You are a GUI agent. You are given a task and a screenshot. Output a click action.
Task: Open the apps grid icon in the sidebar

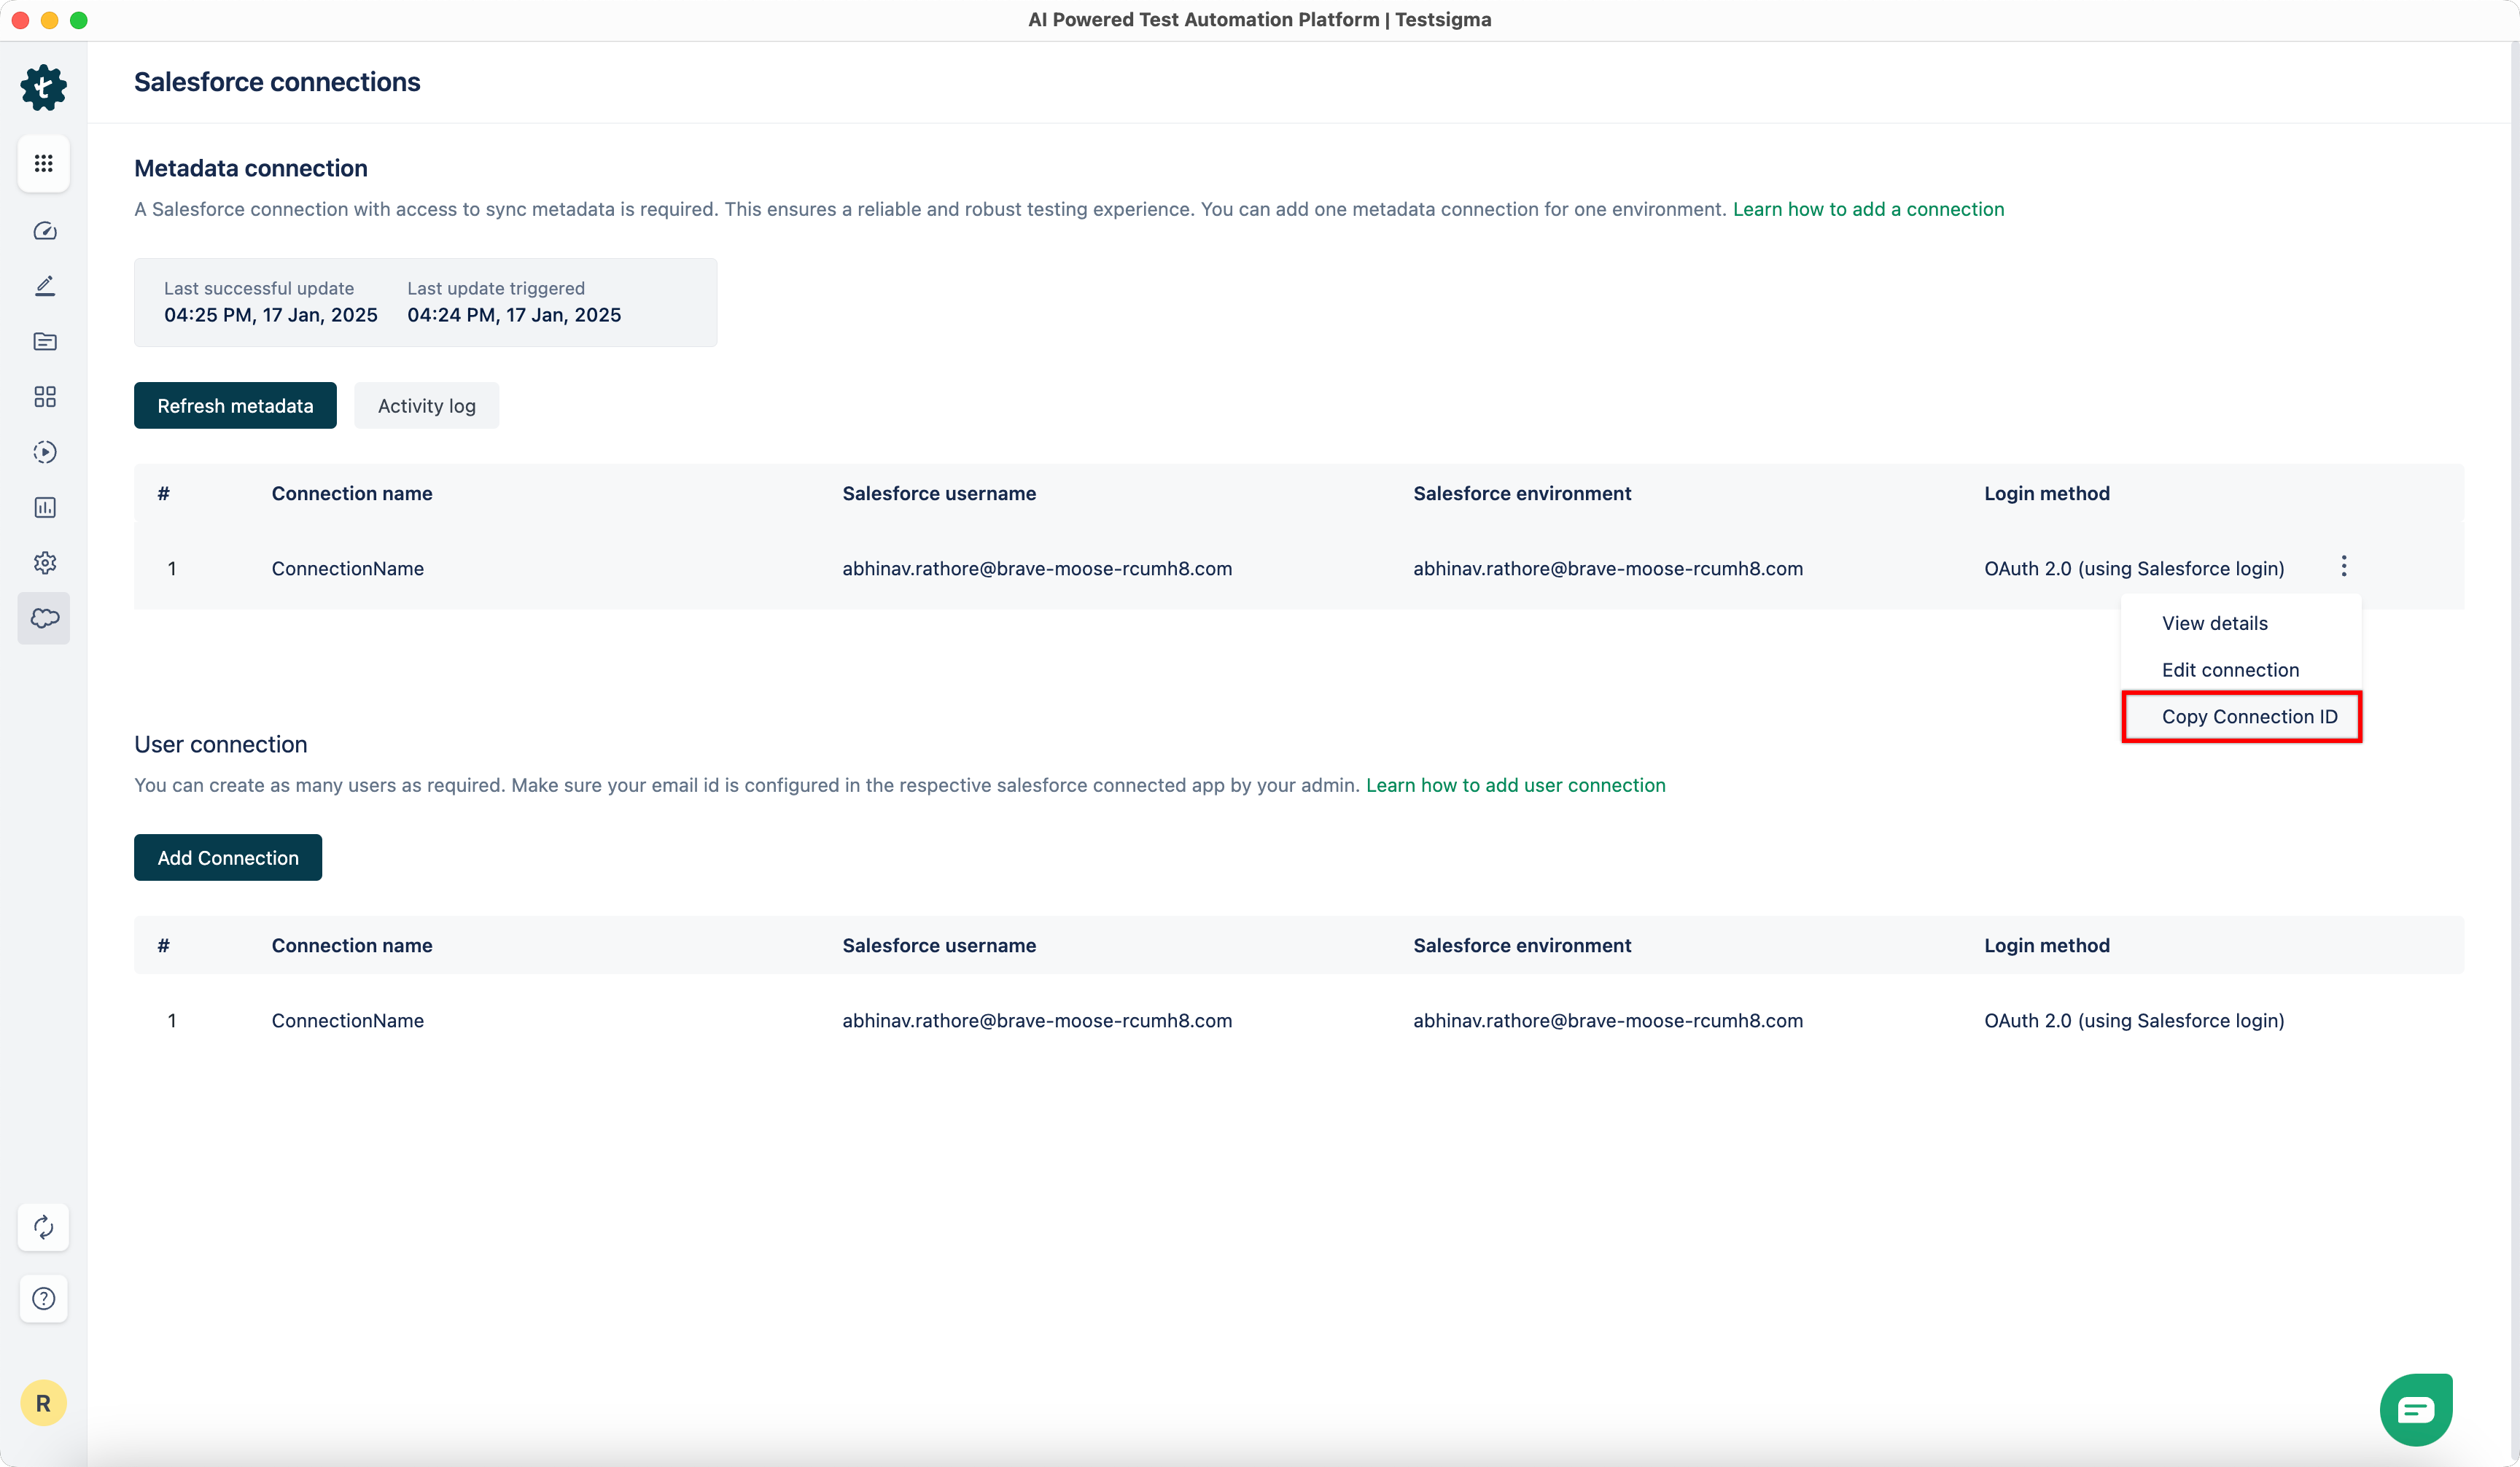click(x=43, y=163)
